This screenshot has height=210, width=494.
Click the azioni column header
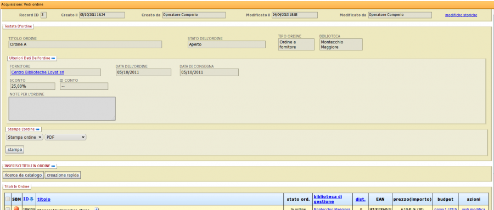click(474, 199)
